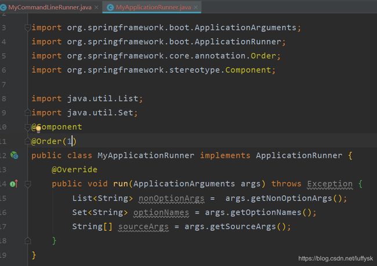
Task: Click the fold end marker on line 18
Action: (x=28, y=241)
